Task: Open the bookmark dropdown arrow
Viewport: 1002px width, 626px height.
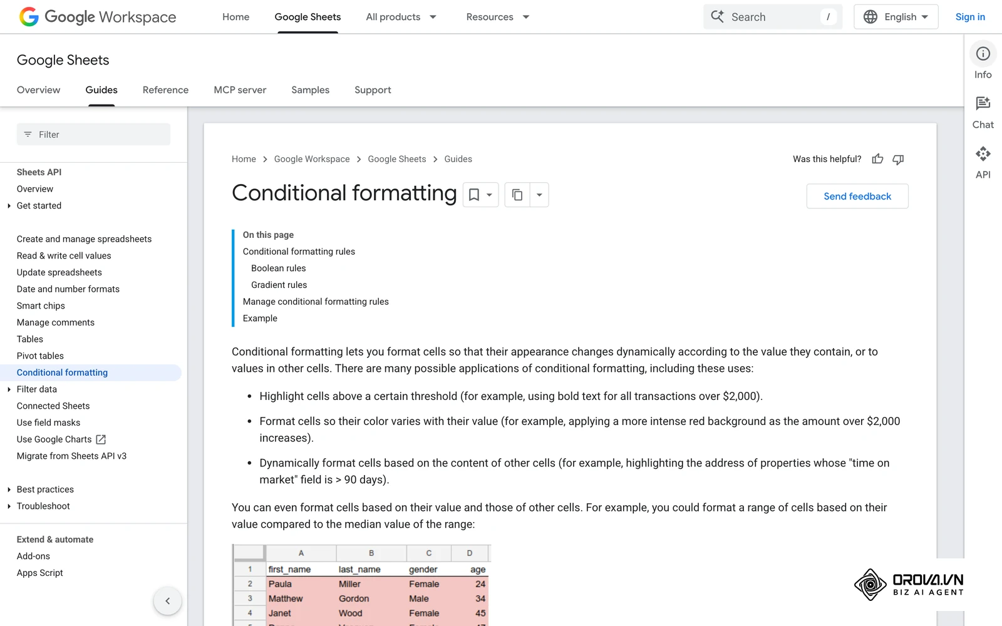Action: 489,195
